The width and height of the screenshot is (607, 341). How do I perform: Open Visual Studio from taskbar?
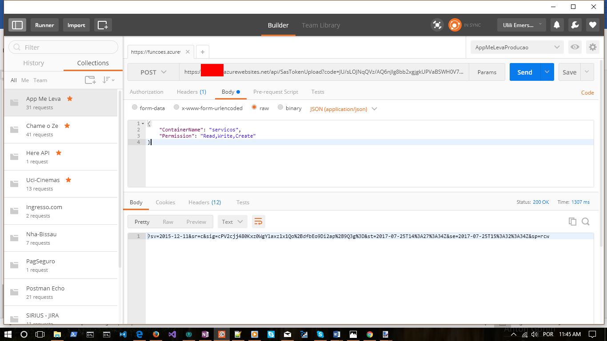coord(172,334)
